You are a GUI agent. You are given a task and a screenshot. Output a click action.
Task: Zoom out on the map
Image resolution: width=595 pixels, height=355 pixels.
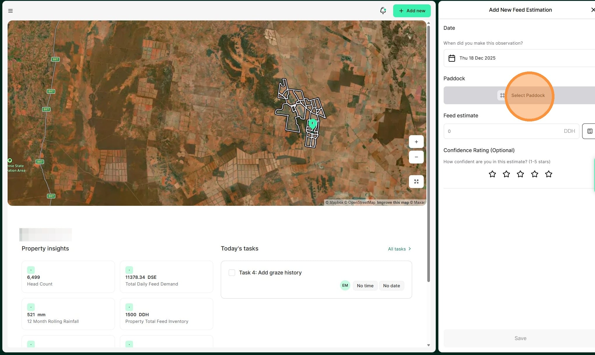tap(416, 157)
